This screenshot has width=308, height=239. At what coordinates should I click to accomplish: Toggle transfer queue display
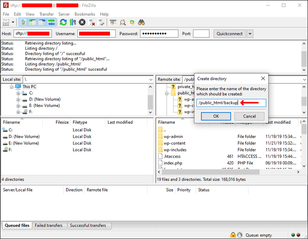click(51, 22)
